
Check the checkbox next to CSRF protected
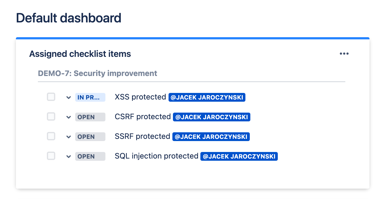tap(51, 117)
